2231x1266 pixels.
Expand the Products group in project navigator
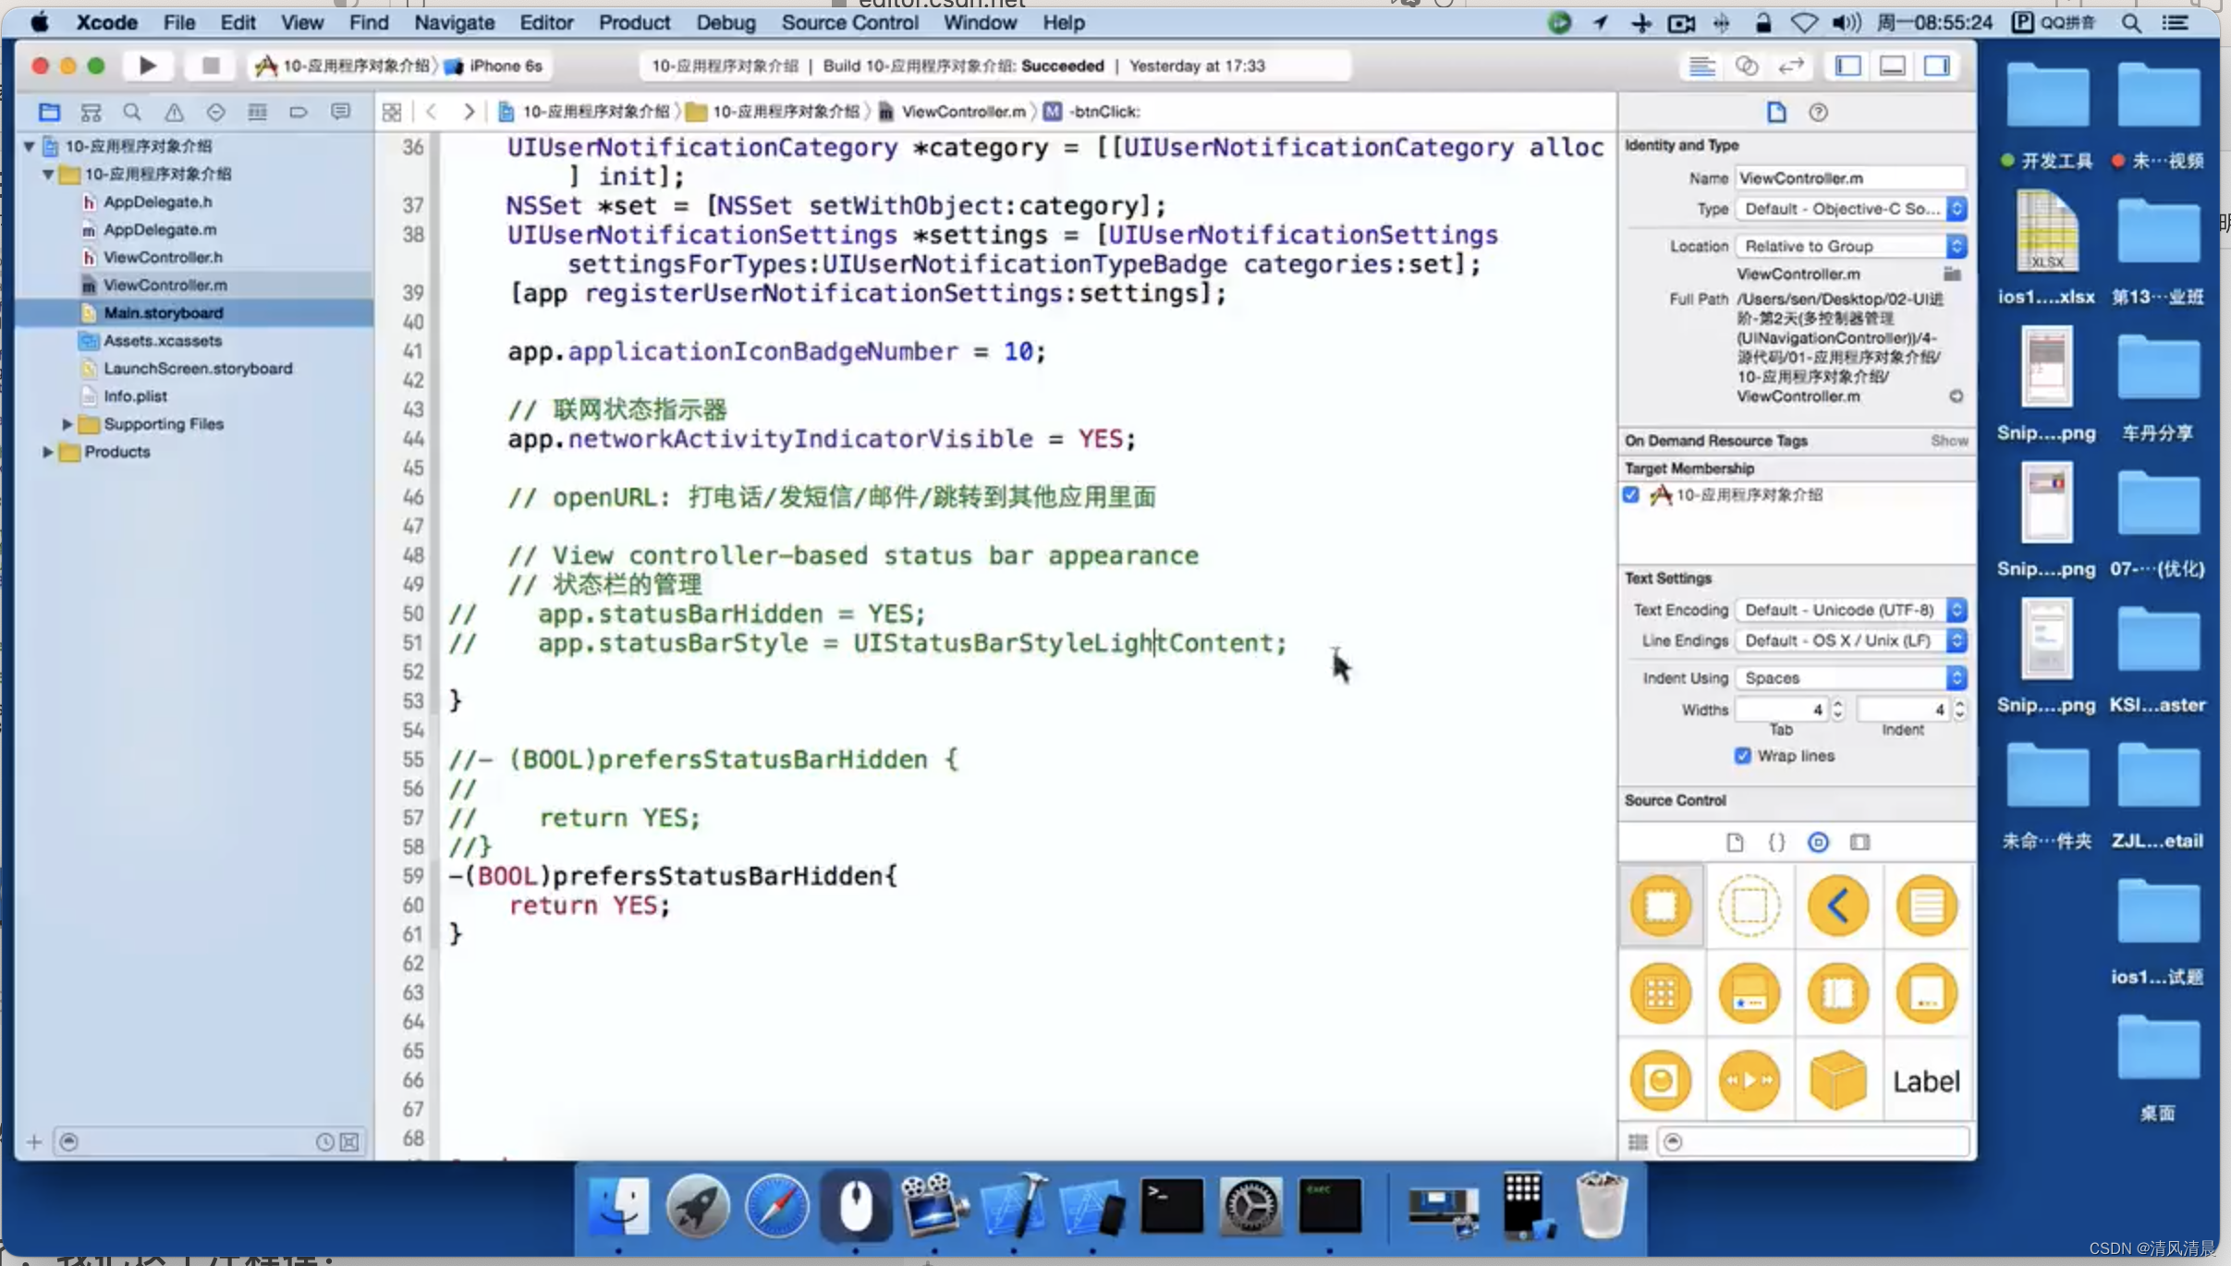pyautogui.click(x=47, y=451)
